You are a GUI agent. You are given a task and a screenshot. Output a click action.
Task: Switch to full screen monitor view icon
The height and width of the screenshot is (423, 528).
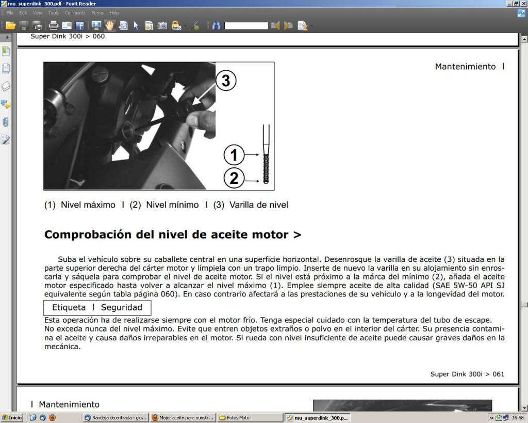(x=96, y=26)
